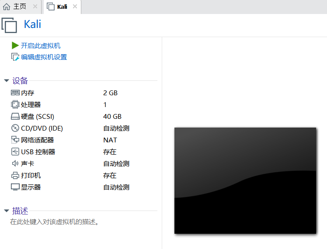Click the VM icon on the Kali tab
The height and width of the screenshot is (249, 327).
(x=50, y=7)
